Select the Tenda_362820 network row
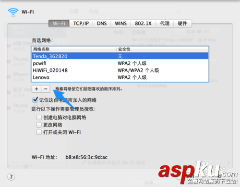The width and height of the screenshot is (240, 187). (120, 56)
